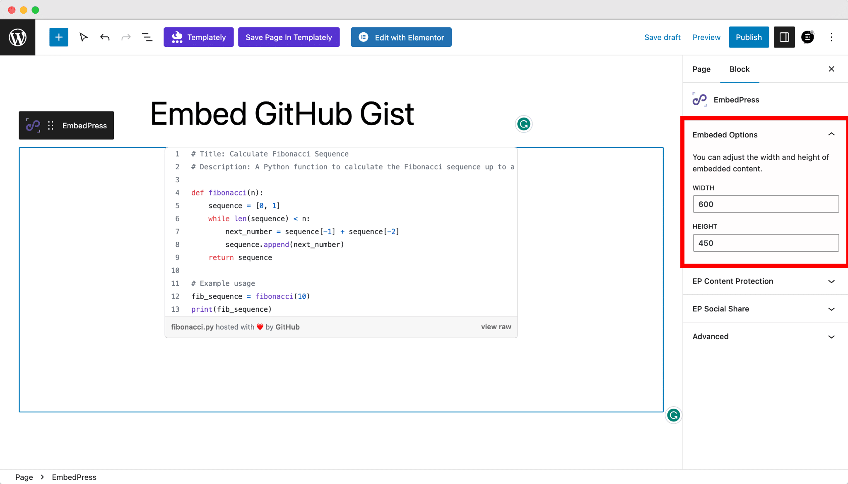Click the code line 'return sequence'
848x484 pixels.
click(240, 258)
